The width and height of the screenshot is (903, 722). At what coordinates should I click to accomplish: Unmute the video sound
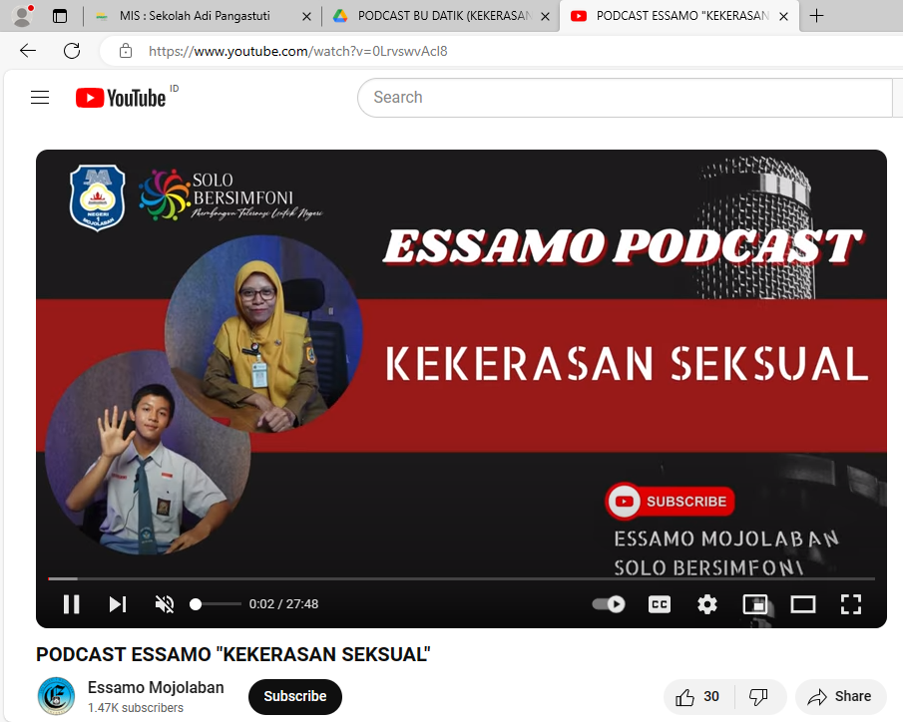(x=165, y=604)
